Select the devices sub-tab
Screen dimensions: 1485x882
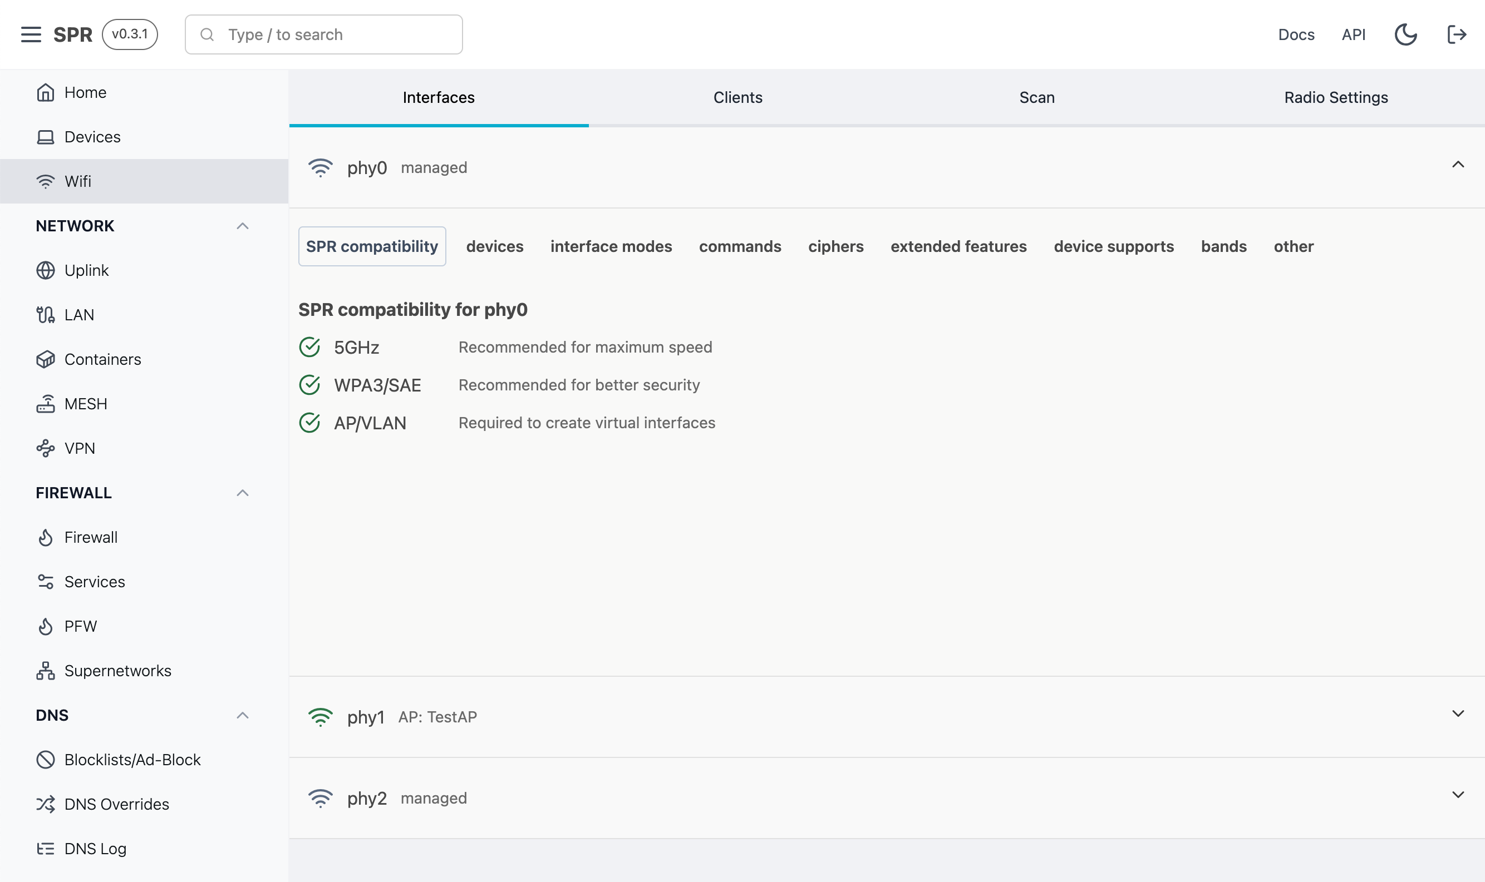pyautogui.click(x=495, y=247)
